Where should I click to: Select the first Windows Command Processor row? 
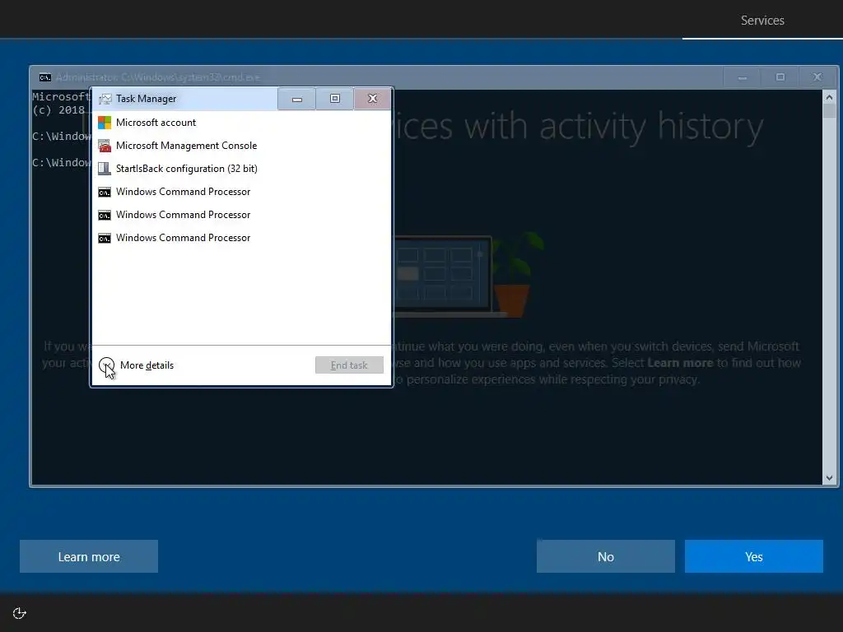click(x=241, y=192)
